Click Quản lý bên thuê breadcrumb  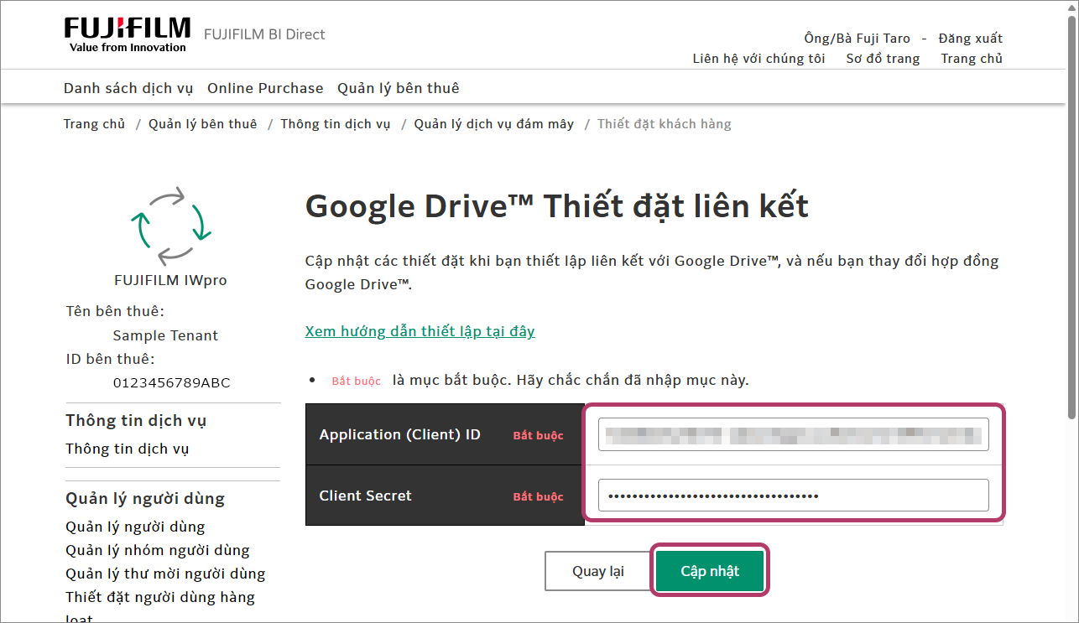pos(203,124)
